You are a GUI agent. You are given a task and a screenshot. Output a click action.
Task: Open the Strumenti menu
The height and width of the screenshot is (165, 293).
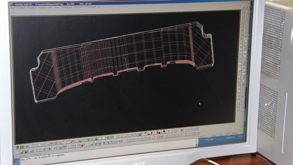pos(78,7)
